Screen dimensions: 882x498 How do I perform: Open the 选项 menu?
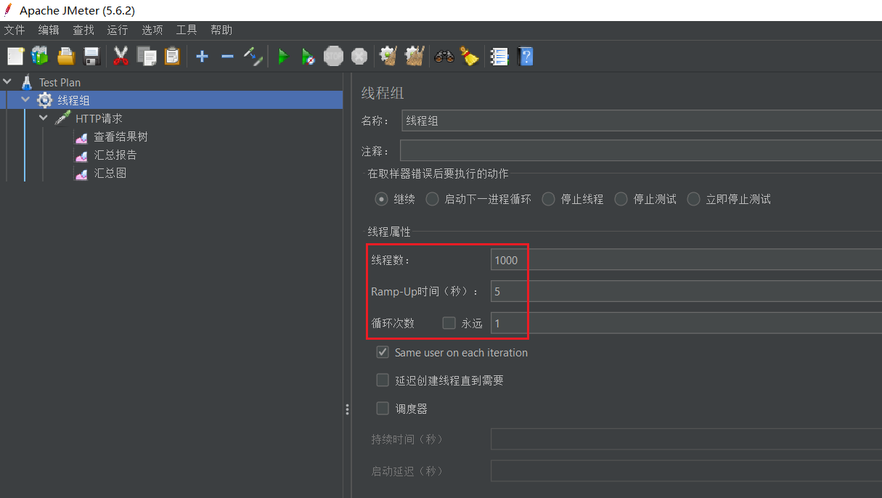point(152,30)
